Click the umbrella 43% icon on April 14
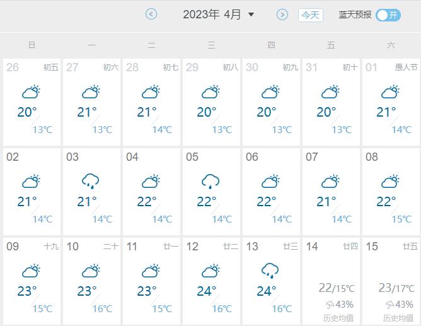 (330, 305)
